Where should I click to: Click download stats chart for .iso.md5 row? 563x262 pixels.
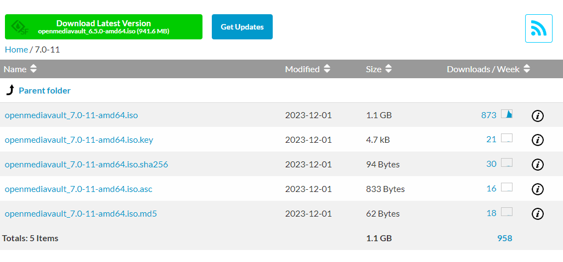[x=506, y=212]
